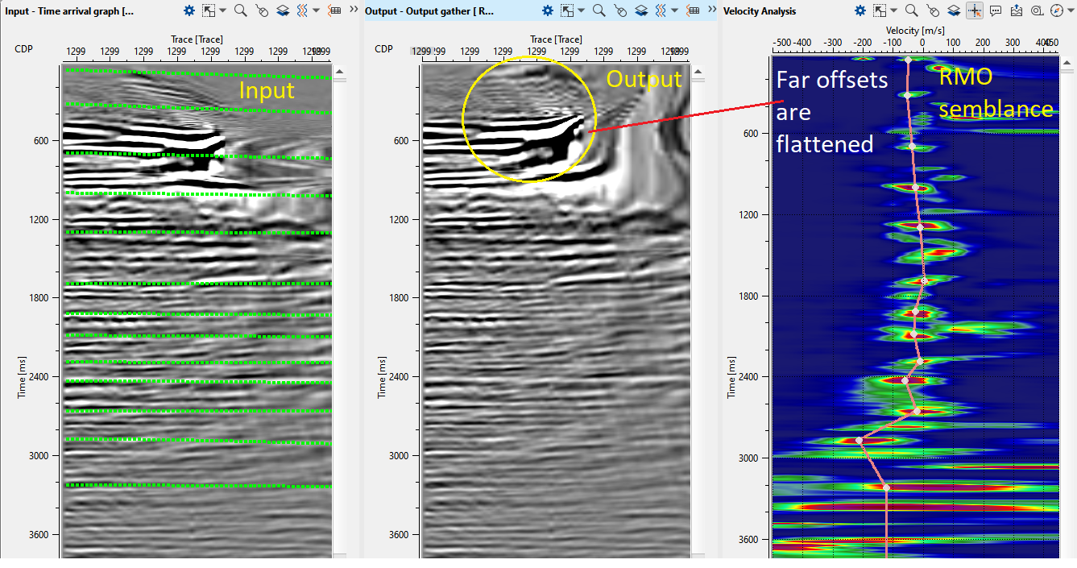Toggle wiggle trace display in Input panel
1077x568 pixels.
pos(303,10)
